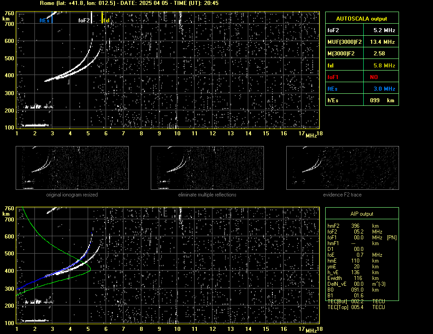Image resolution: width=433 pixels, height=334 pixels.
Task: Select the '2.58' value
Action: tap(379, 54)
